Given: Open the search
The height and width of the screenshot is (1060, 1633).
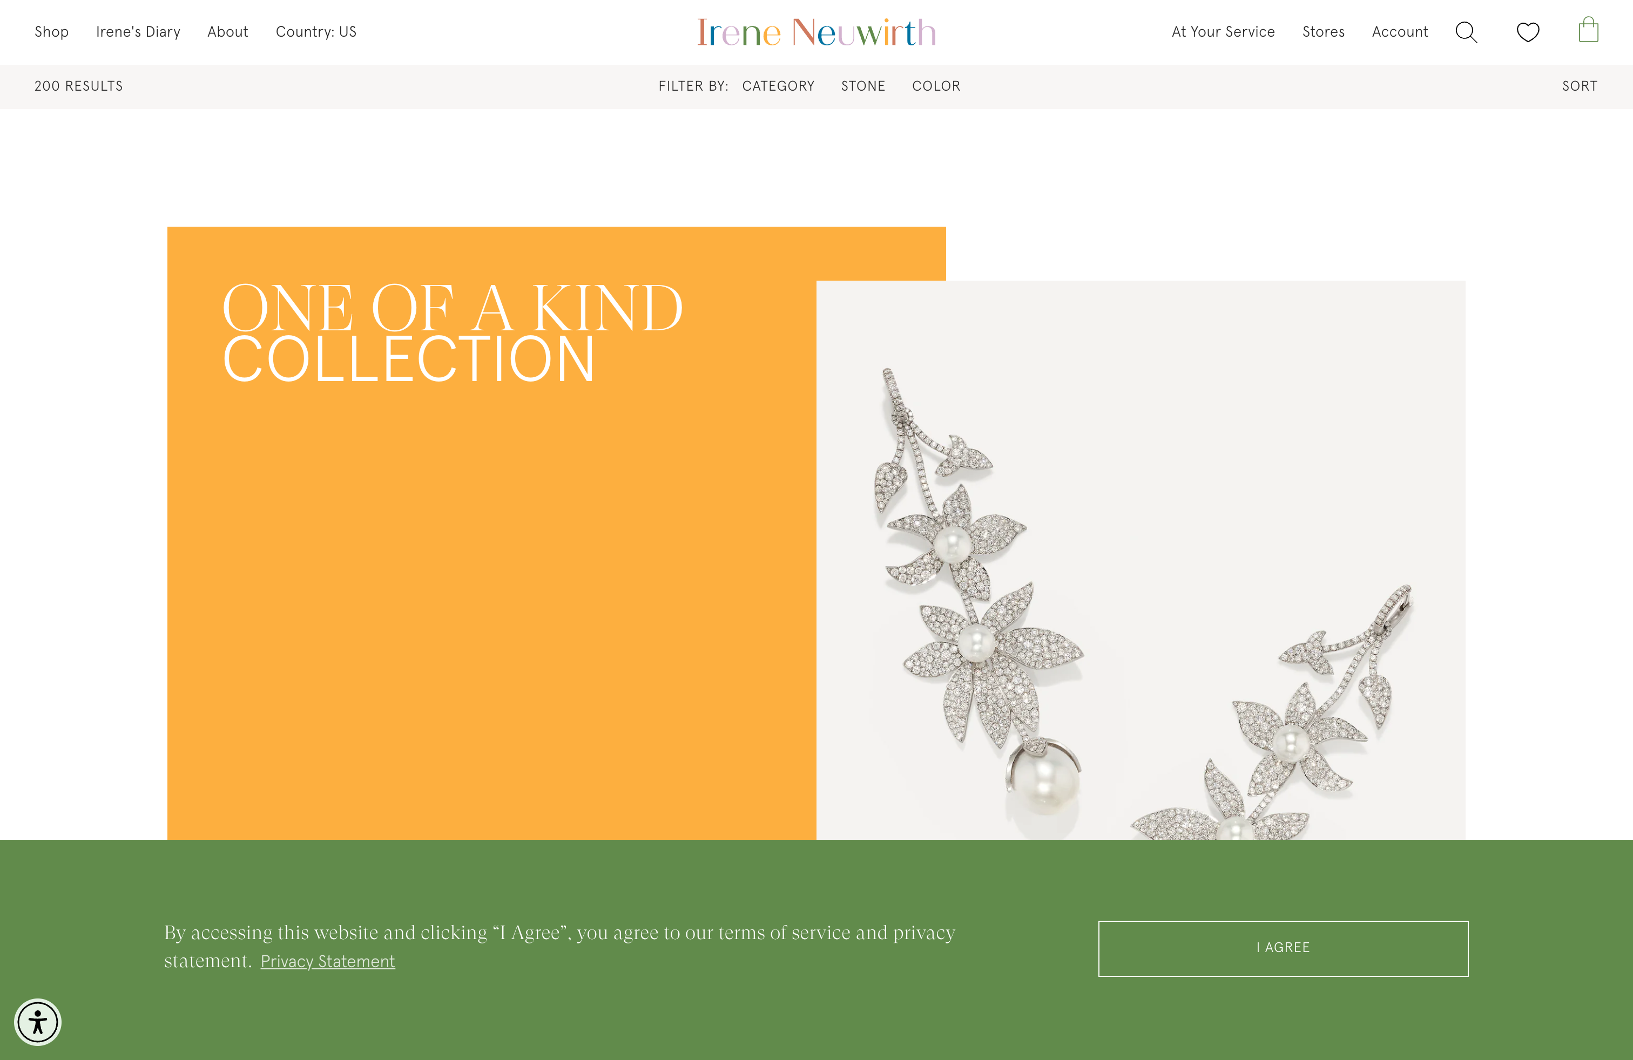Looking at the screenshot, I should tap(1466, 31).
